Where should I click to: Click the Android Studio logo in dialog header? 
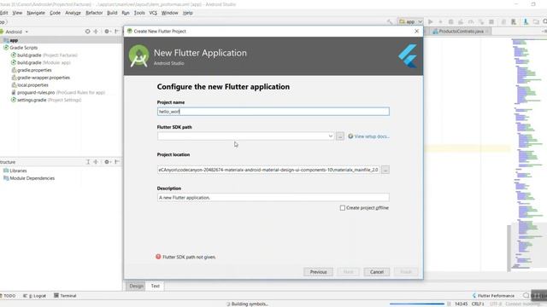click(138, 56)
